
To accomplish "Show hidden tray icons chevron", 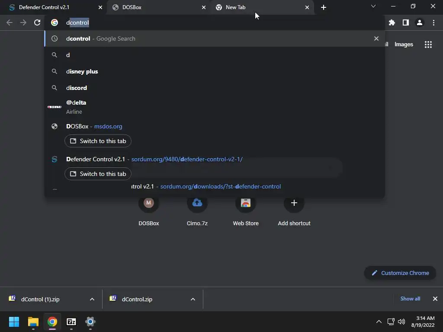I will 379,322.
